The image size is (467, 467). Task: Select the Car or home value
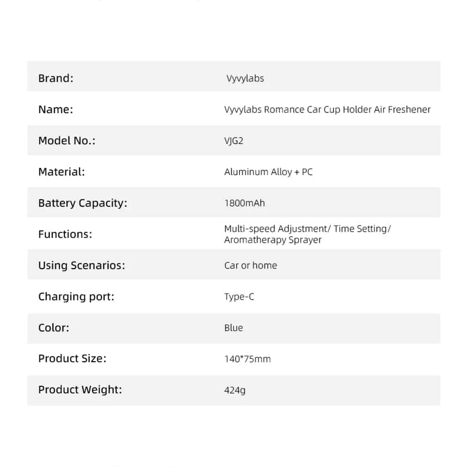[x=251, y=265]
